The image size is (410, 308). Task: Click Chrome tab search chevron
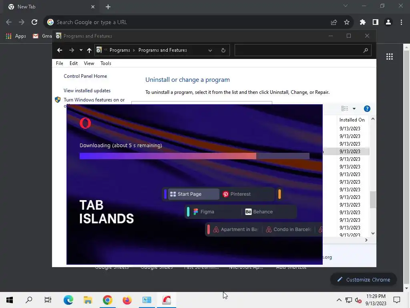(346, 6)
